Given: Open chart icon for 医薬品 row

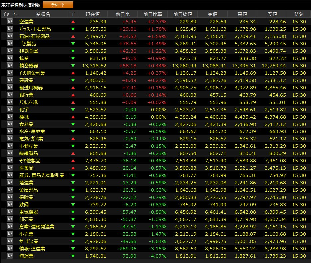Looking at the screenshot, I should pyautogui.click(x=10, y=168).
